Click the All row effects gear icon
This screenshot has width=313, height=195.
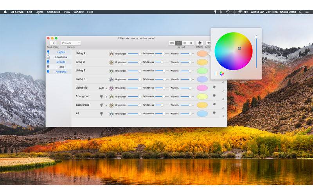(x=214, y=113)
